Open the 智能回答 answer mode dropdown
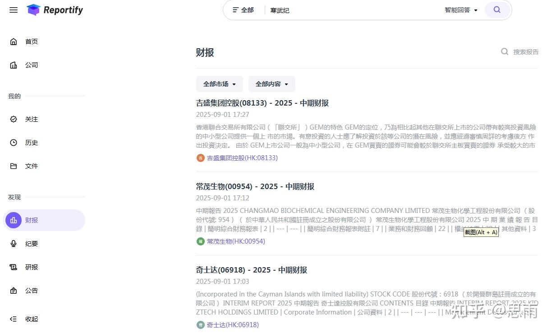Viewport: 552px width, 333px height. click(x=460, y=9)
